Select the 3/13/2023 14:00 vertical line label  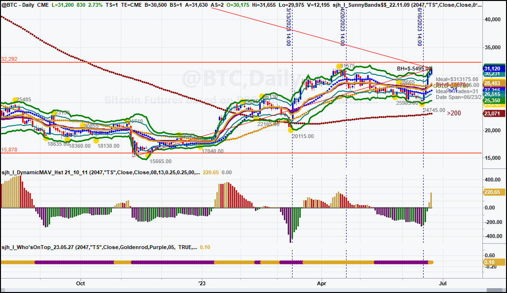click(289, 27)
